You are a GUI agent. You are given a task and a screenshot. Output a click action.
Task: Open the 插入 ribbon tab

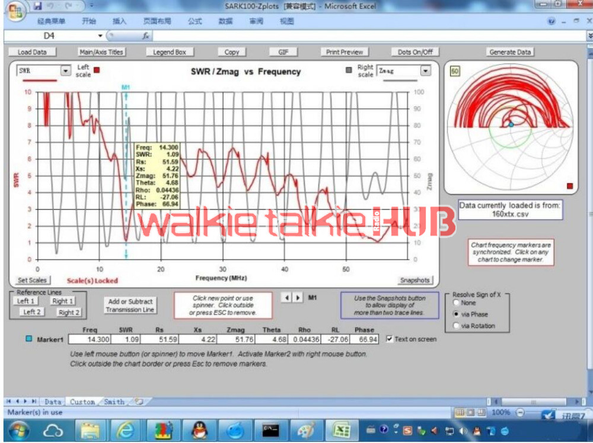pos(119,21)
